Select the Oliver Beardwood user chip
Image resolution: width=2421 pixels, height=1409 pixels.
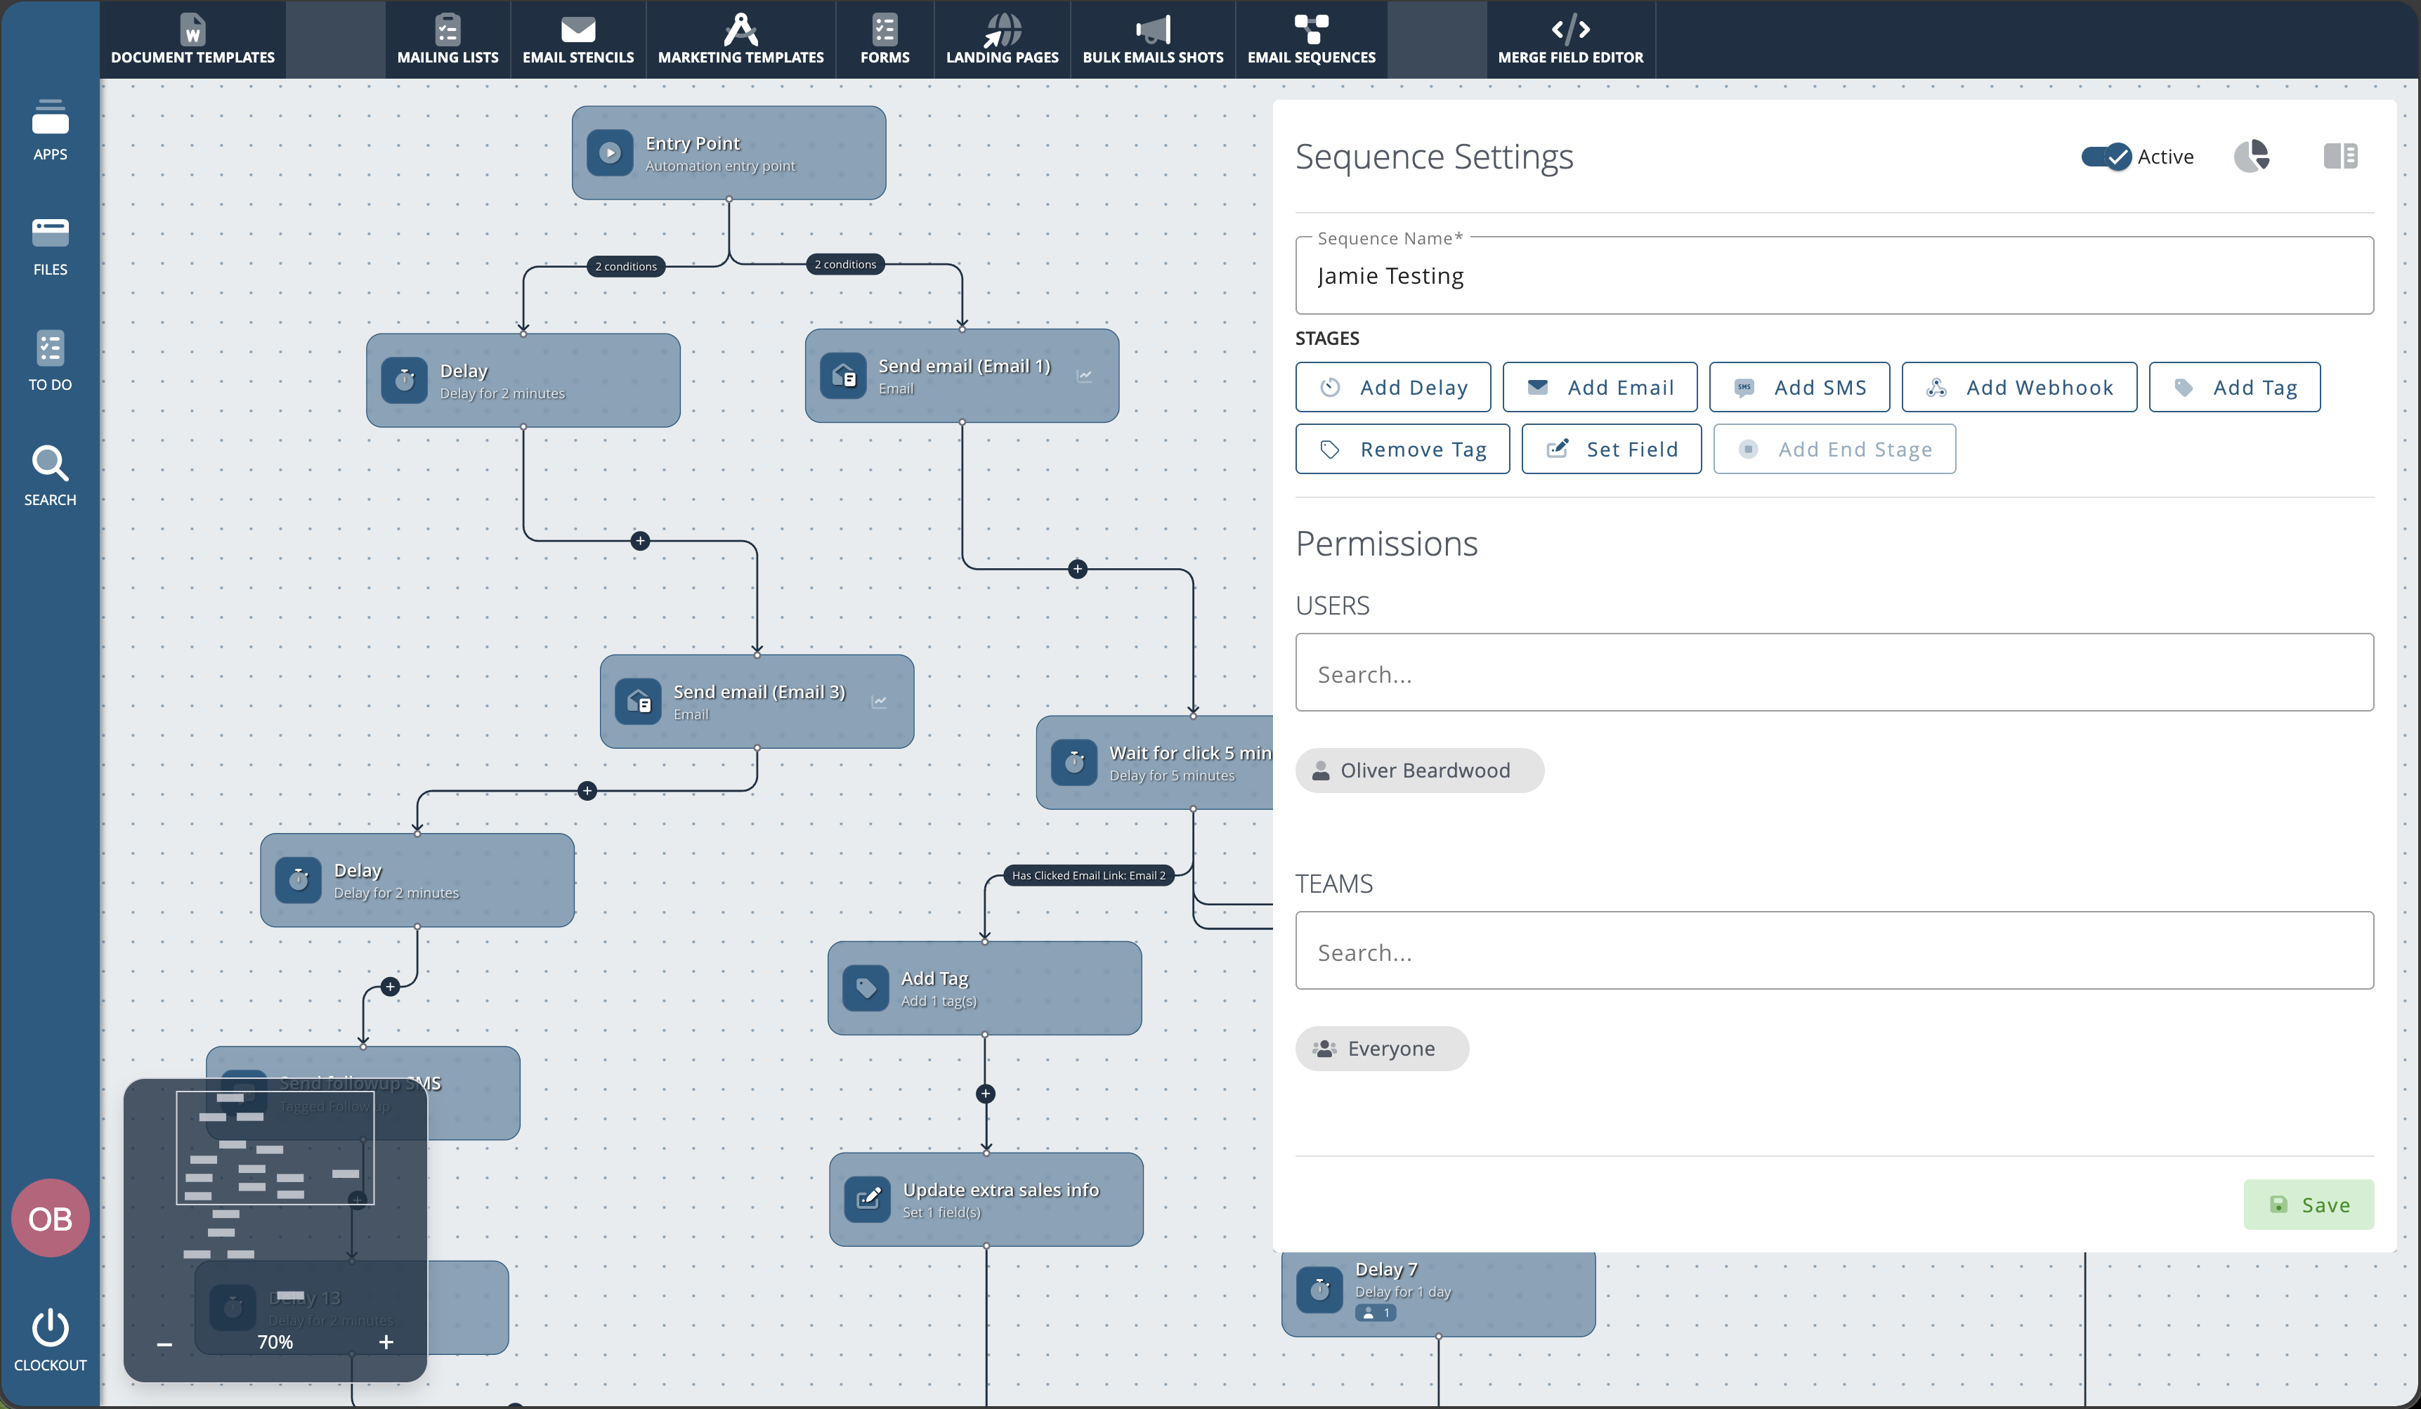pyautogui.click(x=1419, y=771)
